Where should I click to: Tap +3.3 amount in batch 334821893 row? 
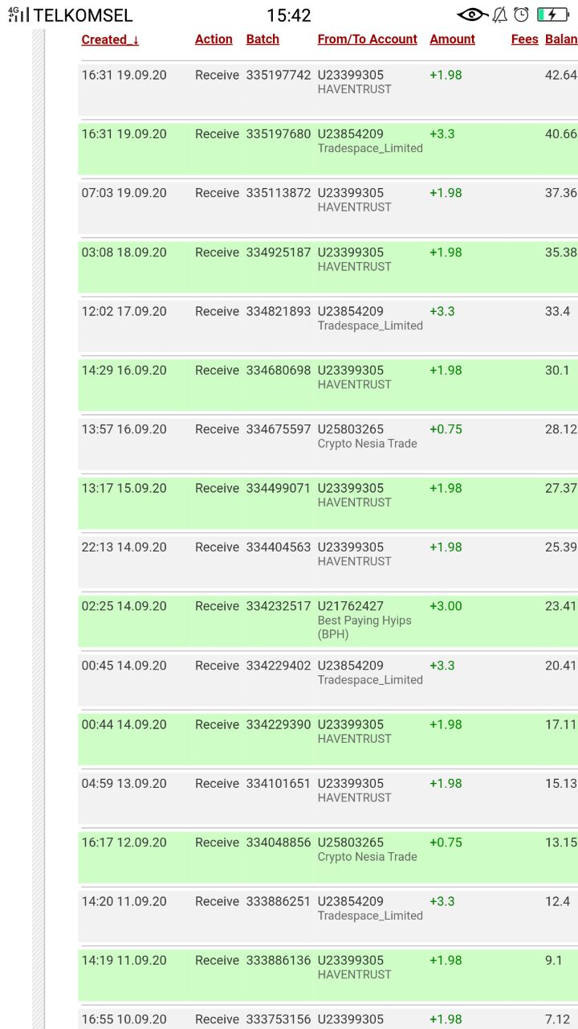[442, 311]
